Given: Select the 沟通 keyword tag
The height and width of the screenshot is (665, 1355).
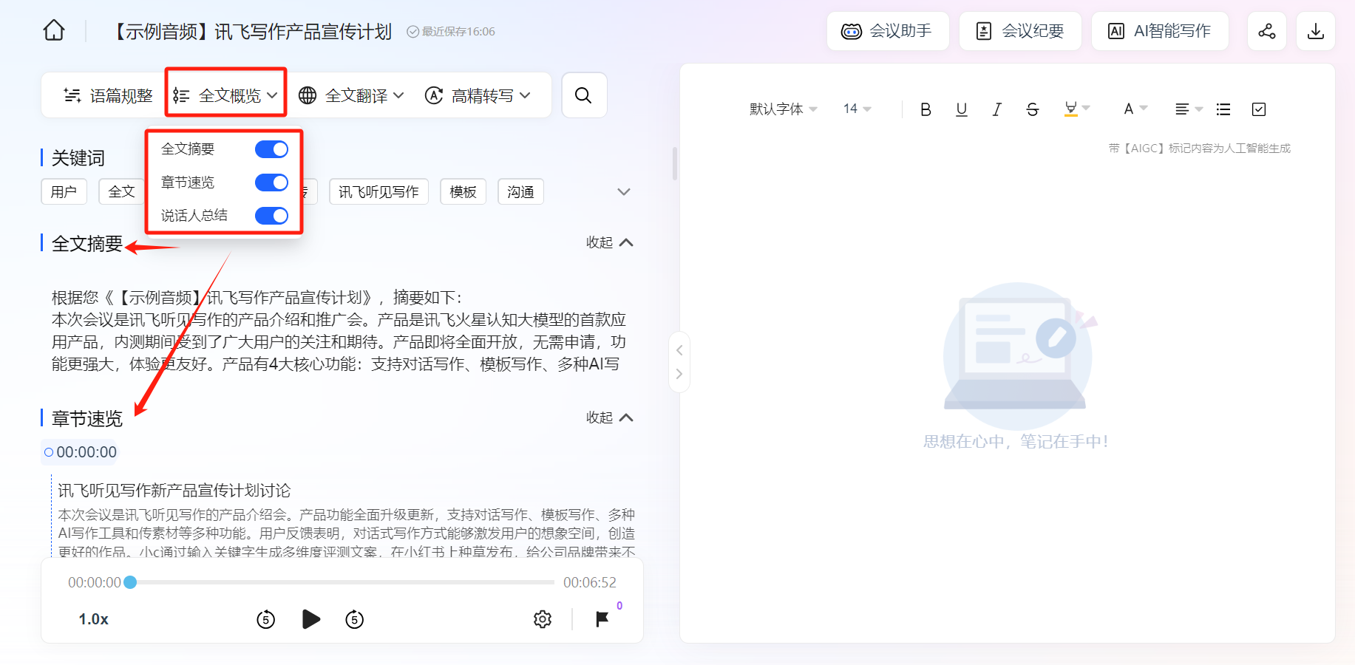Looking at the screenshot, I should pyautogui.click(x=520, y=192).
